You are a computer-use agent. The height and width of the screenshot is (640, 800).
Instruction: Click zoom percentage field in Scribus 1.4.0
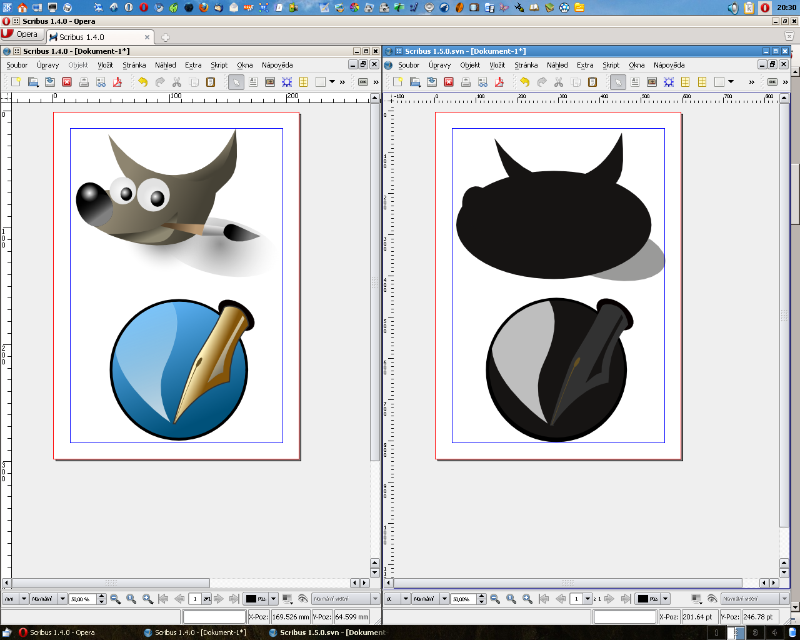tap(83, 599)
